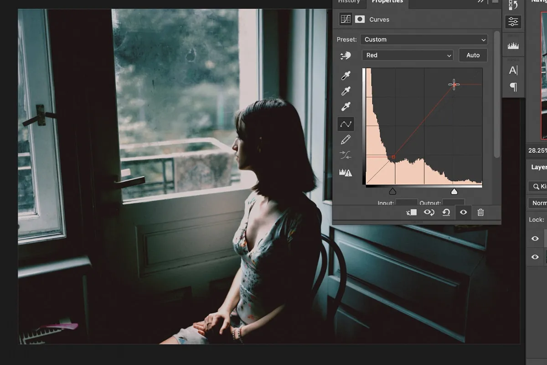This screenshot has width=547, height=365.
Task: Delete the Curves adjustment with trash icon
Action: (x=480, y=212)
